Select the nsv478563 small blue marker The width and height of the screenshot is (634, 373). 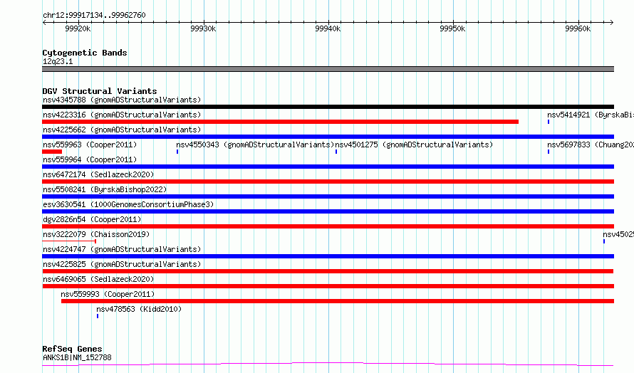(98, 316)
